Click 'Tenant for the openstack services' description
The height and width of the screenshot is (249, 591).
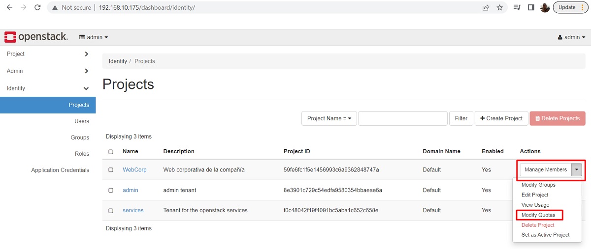(x=205, y=211)
